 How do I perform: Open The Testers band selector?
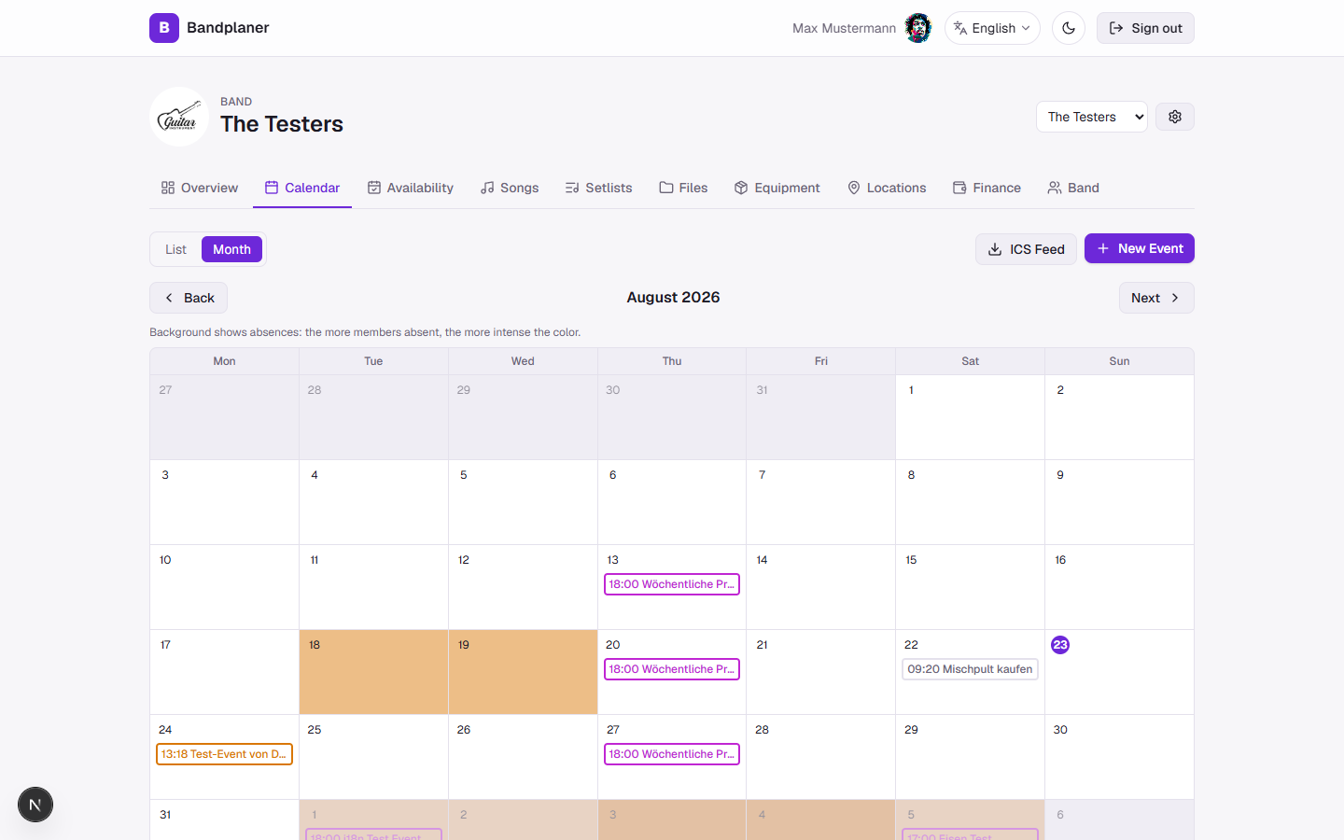coord(1092,117)
